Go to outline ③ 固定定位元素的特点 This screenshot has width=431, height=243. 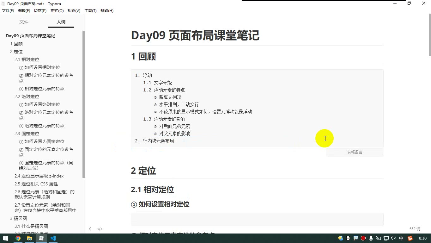tap(46, 165)
